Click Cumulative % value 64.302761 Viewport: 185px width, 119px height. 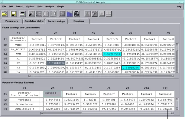(90, 109)
